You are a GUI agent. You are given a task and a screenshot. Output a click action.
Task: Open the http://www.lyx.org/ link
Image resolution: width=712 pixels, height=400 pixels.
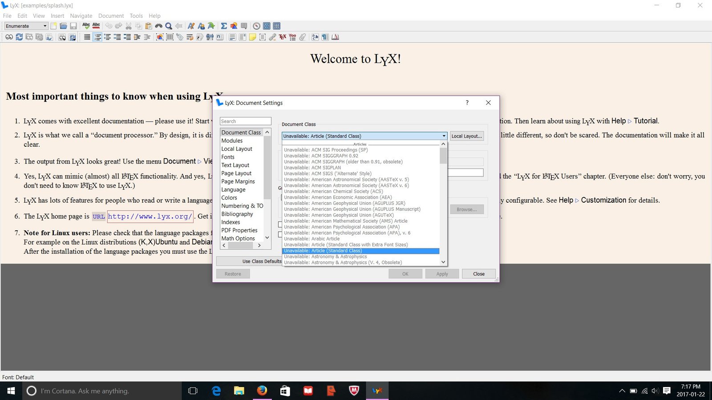(x=150, y=216)
